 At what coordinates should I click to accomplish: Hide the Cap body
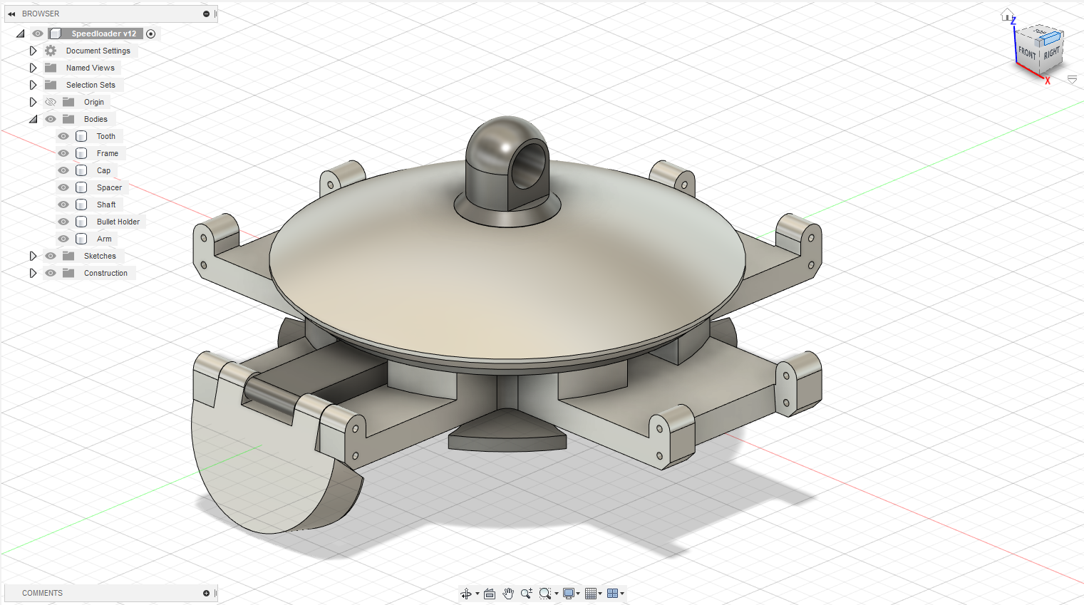point(63,170)
